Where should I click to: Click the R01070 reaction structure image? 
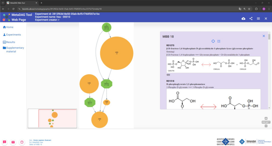(x=214, y=65)
